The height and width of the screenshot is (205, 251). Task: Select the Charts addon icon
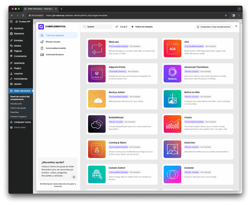[x=172, y=124]
